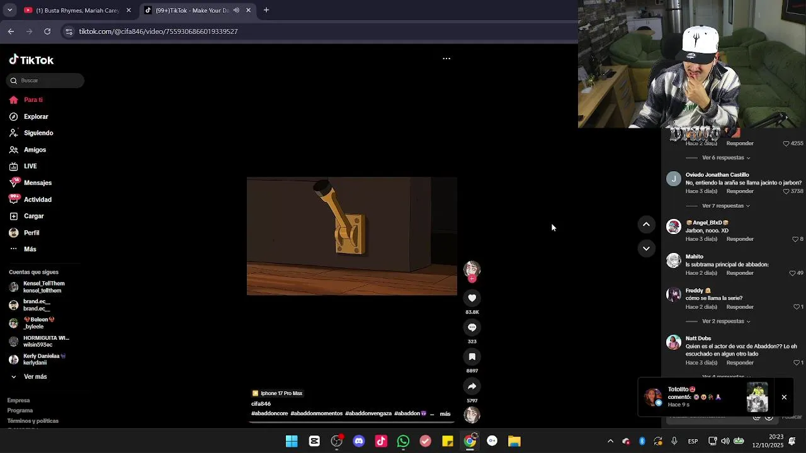Reload the page in Chrome
The image size is (806, 453).
[47, 31]
